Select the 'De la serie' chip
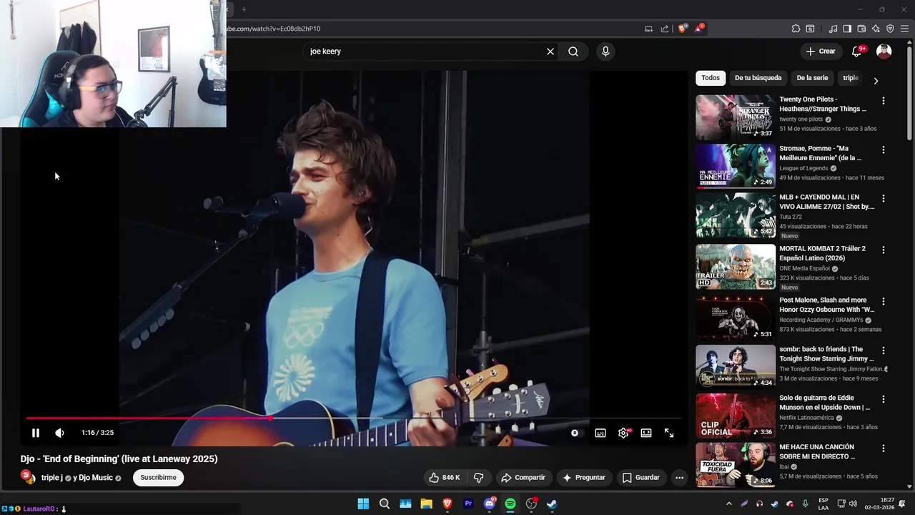915x515 pixels. pos(812,78)
